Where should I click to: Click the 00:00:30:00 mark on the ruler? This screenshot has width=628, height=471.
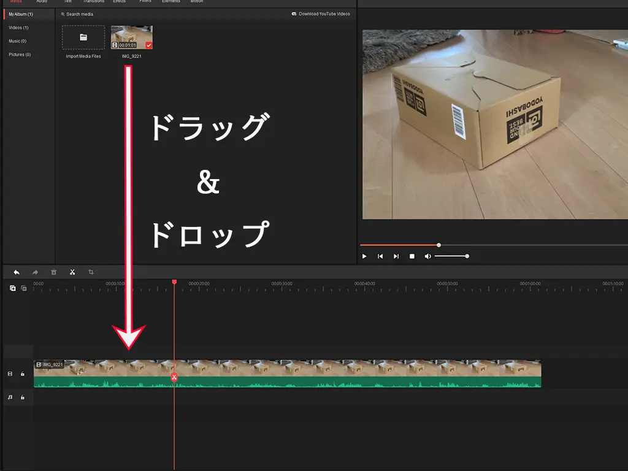tap(282, 283)
